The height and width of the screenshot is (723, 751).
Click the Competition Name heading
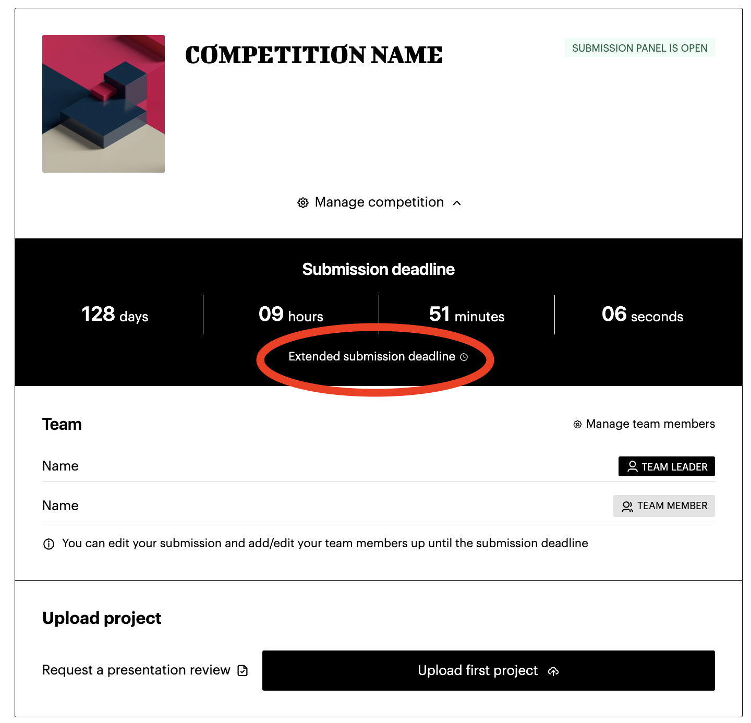[314, 55]
